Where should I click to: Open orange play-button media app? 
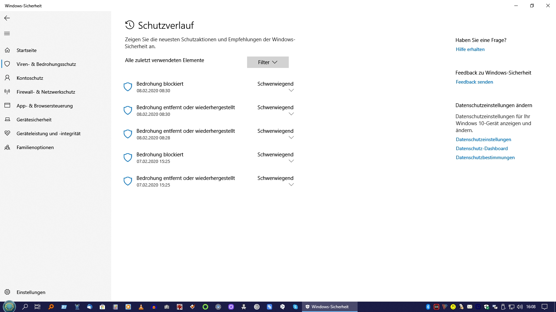pos(128,307)
